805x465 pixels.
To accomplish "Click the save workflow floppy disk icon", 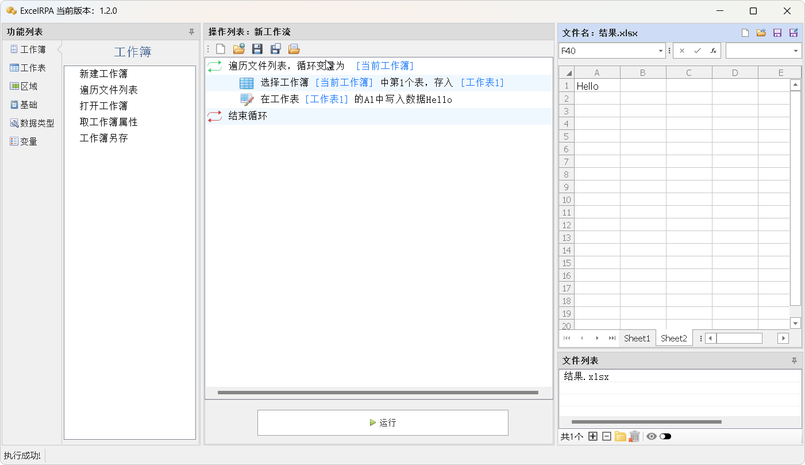I will [257, 49].
